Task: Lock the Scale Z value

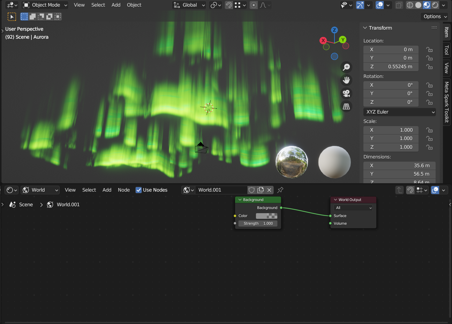Action: tap(429, 147)
